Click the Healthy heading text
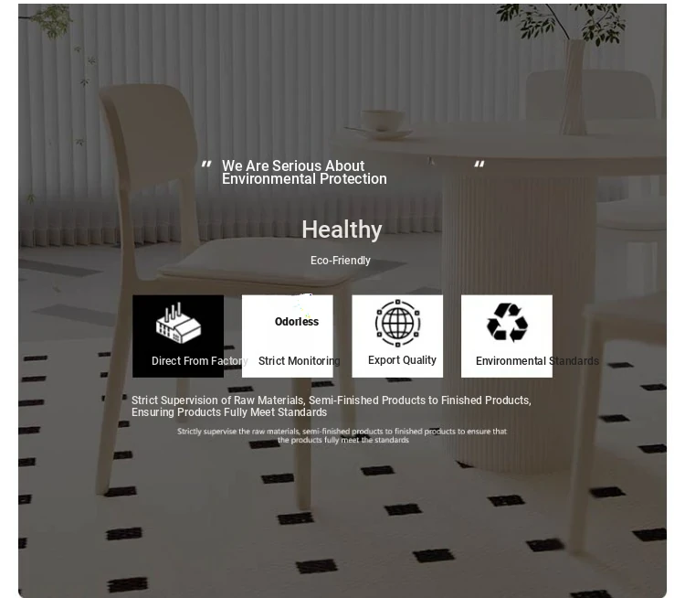 click(x=342, y=230)
